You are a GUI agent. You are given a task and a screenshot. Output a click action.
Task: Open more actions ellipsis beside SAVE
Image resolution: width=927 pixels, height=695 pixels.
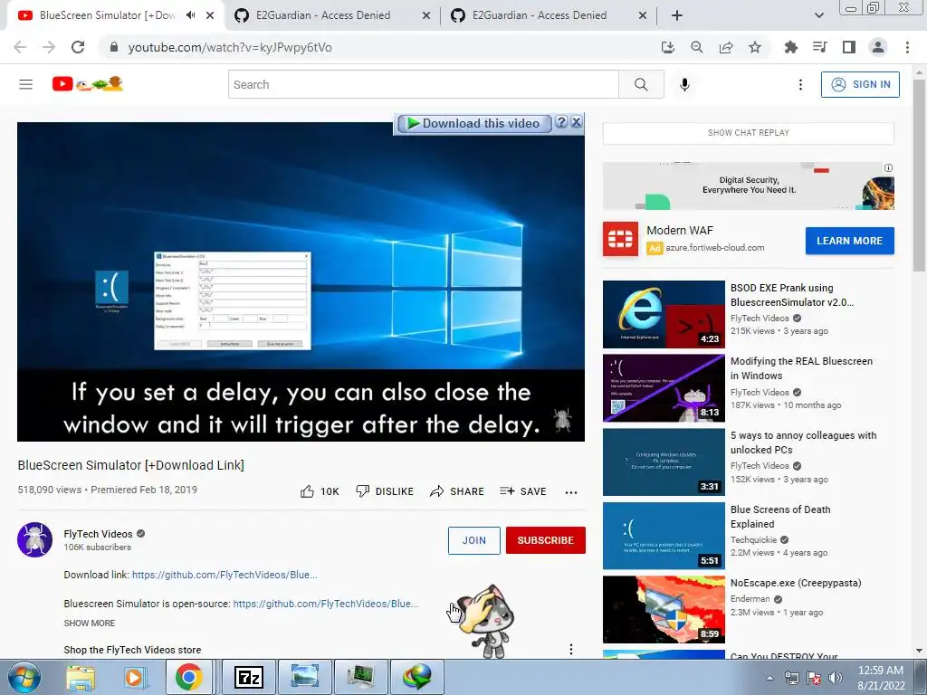571,492
